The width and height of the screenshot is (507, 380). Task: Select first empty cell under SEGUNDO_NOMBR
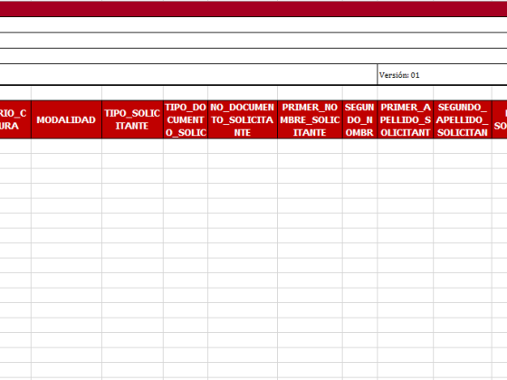click(360, 146)
